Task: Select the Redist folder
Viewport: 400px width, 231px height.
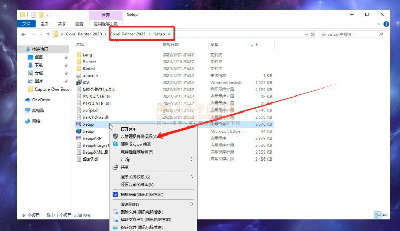Action: pos(89,69)
